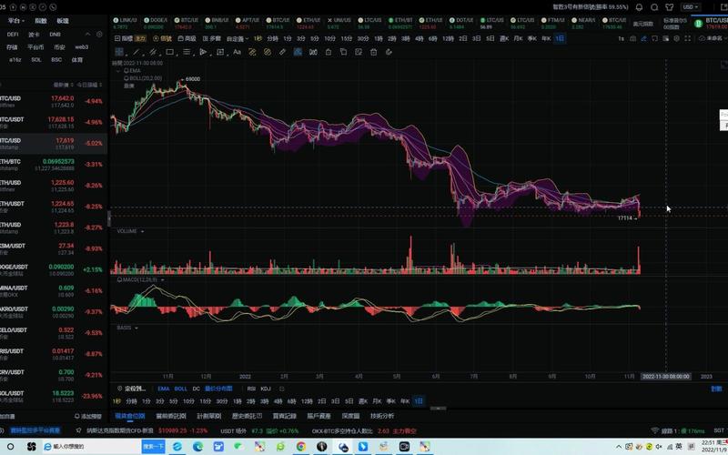Select the ruler measurement tool
Viewport: 728px width, 455px height.
click(x=282, y=52)
